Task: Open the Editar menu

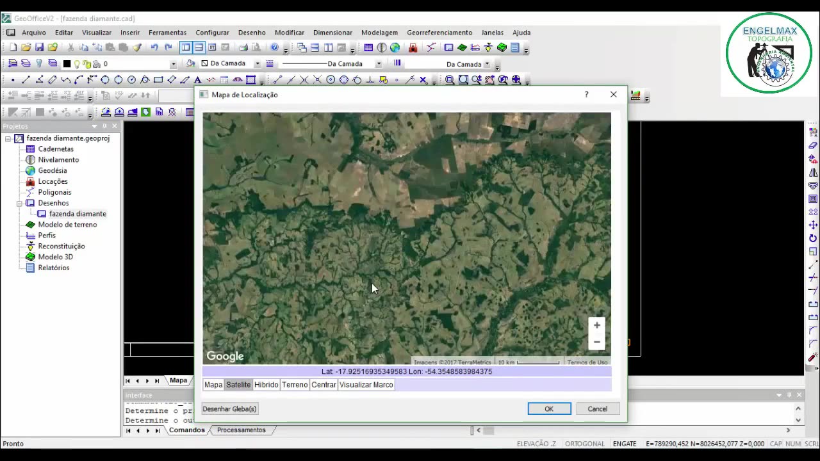Action: tap(64, 33)
